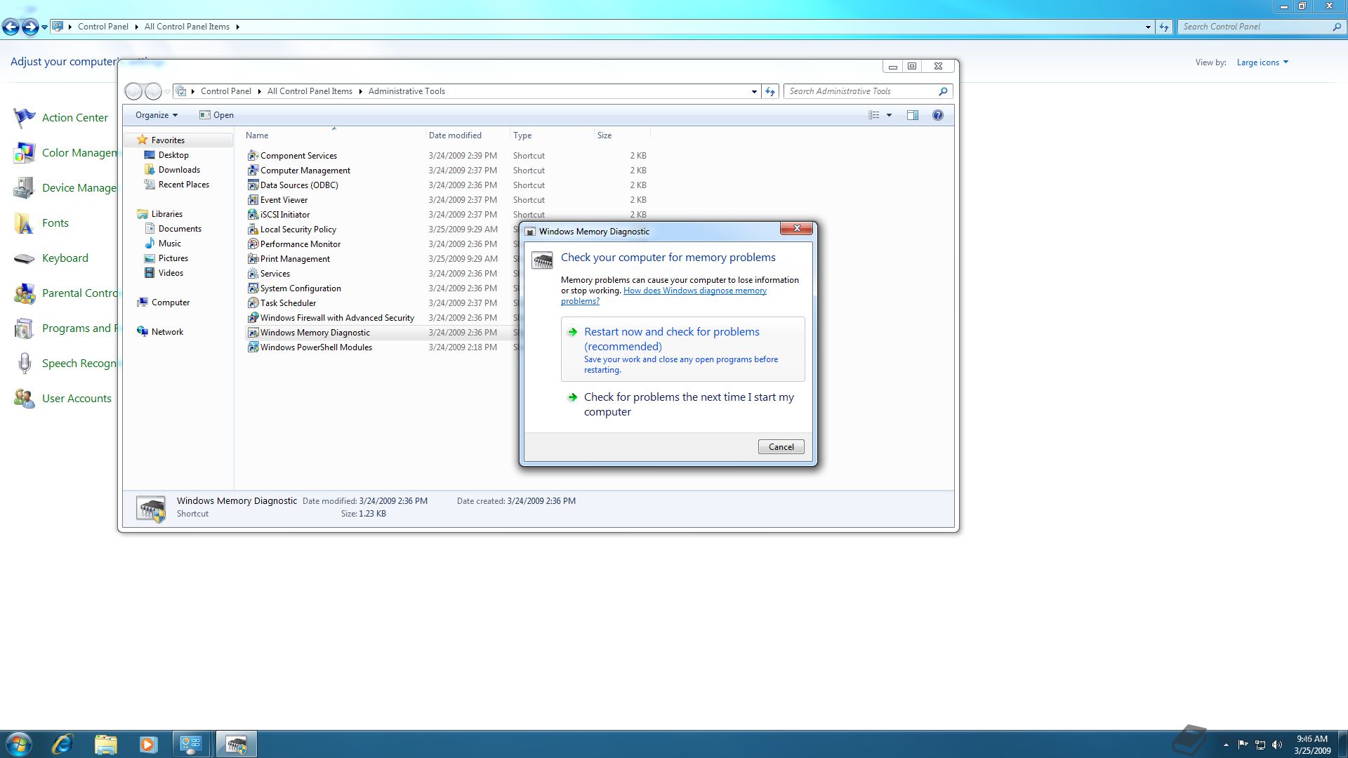Expand breadcrumb arrow after 'Control Panel' in Administrative Tools
Viewport: 1348px width, 758px height.
[259, 91]
